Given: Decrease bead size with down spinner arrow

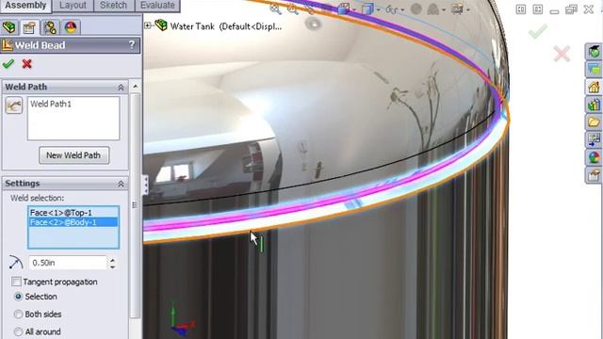Looking at the screenshot, I should (x=112, y=266).
